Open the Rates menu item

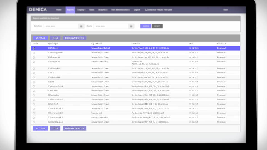click(92, 10)
